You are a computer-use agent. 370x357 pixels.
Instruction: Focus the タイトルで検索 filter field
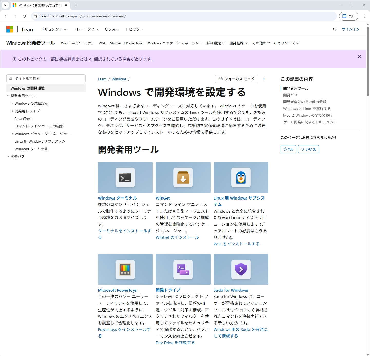coord(46,78)
